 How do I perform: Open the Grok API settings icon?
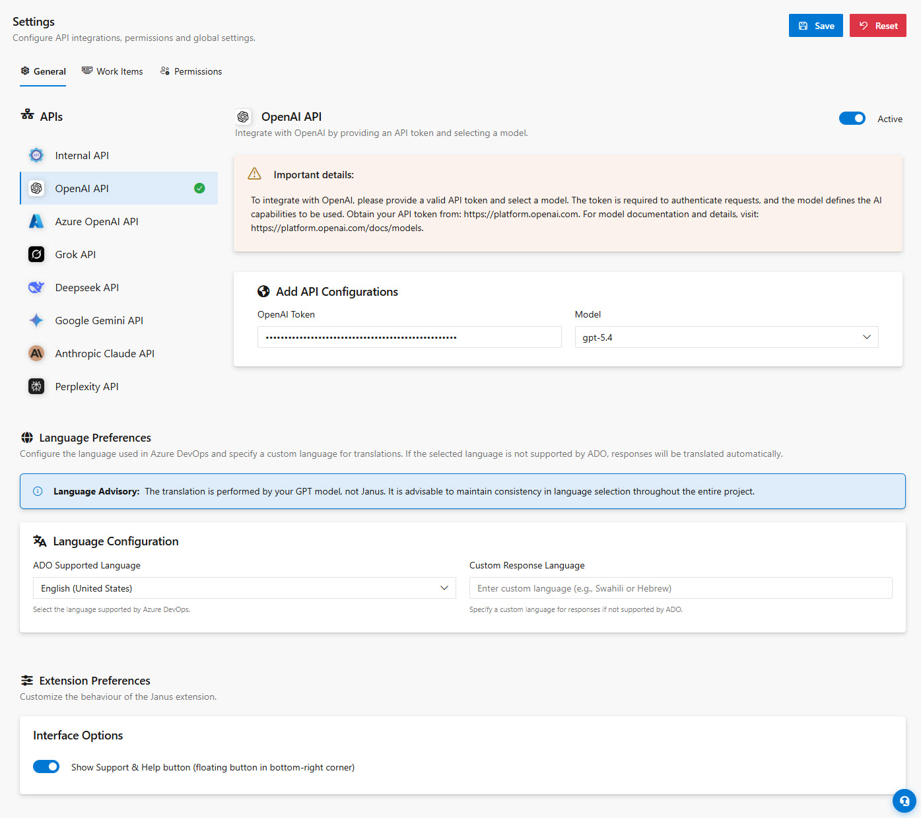tap(36, 254)
